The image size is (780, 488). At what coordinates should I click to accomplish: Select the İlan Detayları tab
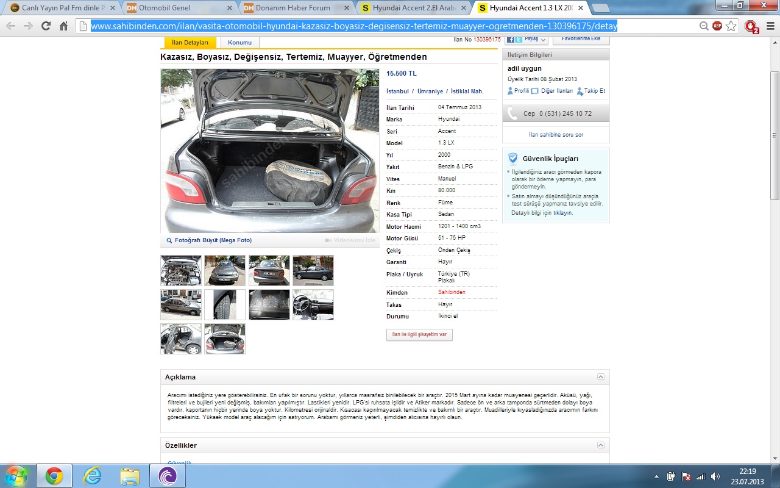[x=190, y=43]
